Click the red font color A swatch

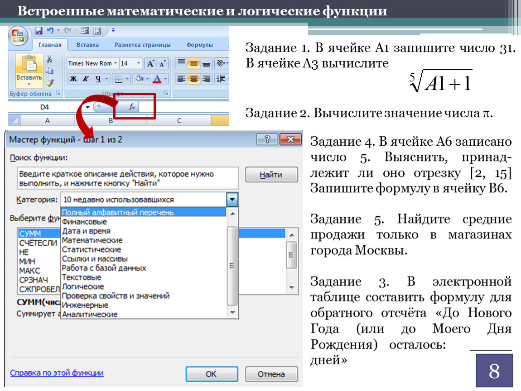tap(157, 79)
